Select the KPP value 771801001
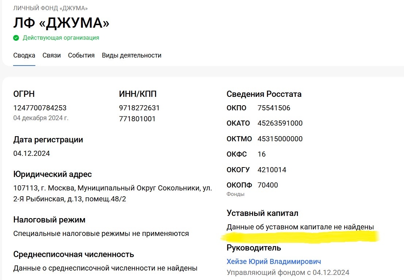Screen dimensions: 404x280 point(137,119)
